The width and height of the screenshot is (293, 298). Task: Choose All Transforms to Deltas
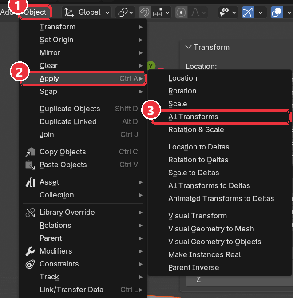pos(220,185)
